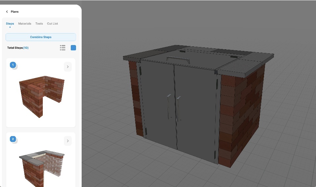Expand step 2 with its chevron
The image size is (316, 187).
click(68, 141)
